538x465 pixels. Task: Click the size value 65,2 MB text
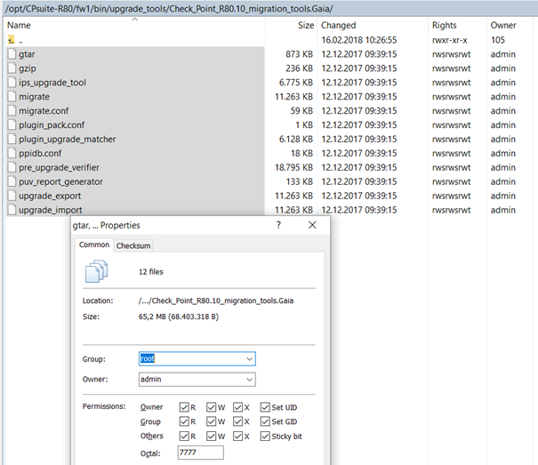click(179, 317)
